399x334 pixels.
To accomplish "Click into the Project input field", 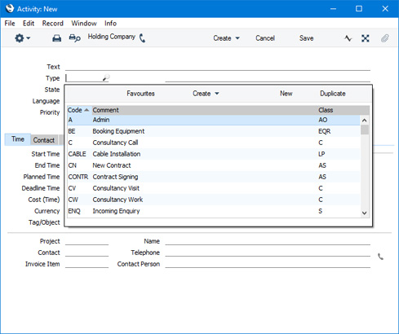I will [x=86, y=241].
